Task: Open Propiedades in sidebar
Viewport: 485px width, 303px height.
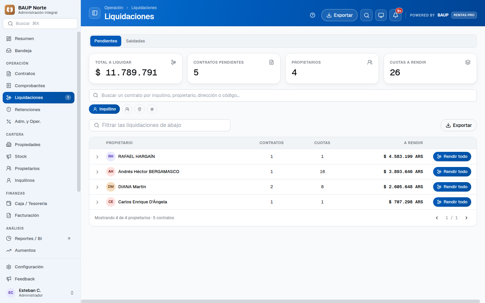Action: click(x=38, y=145)
